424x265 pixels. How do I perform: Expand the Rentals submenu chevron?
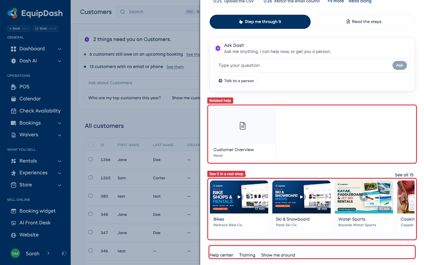pyautogui.click(x=59, y=161)
